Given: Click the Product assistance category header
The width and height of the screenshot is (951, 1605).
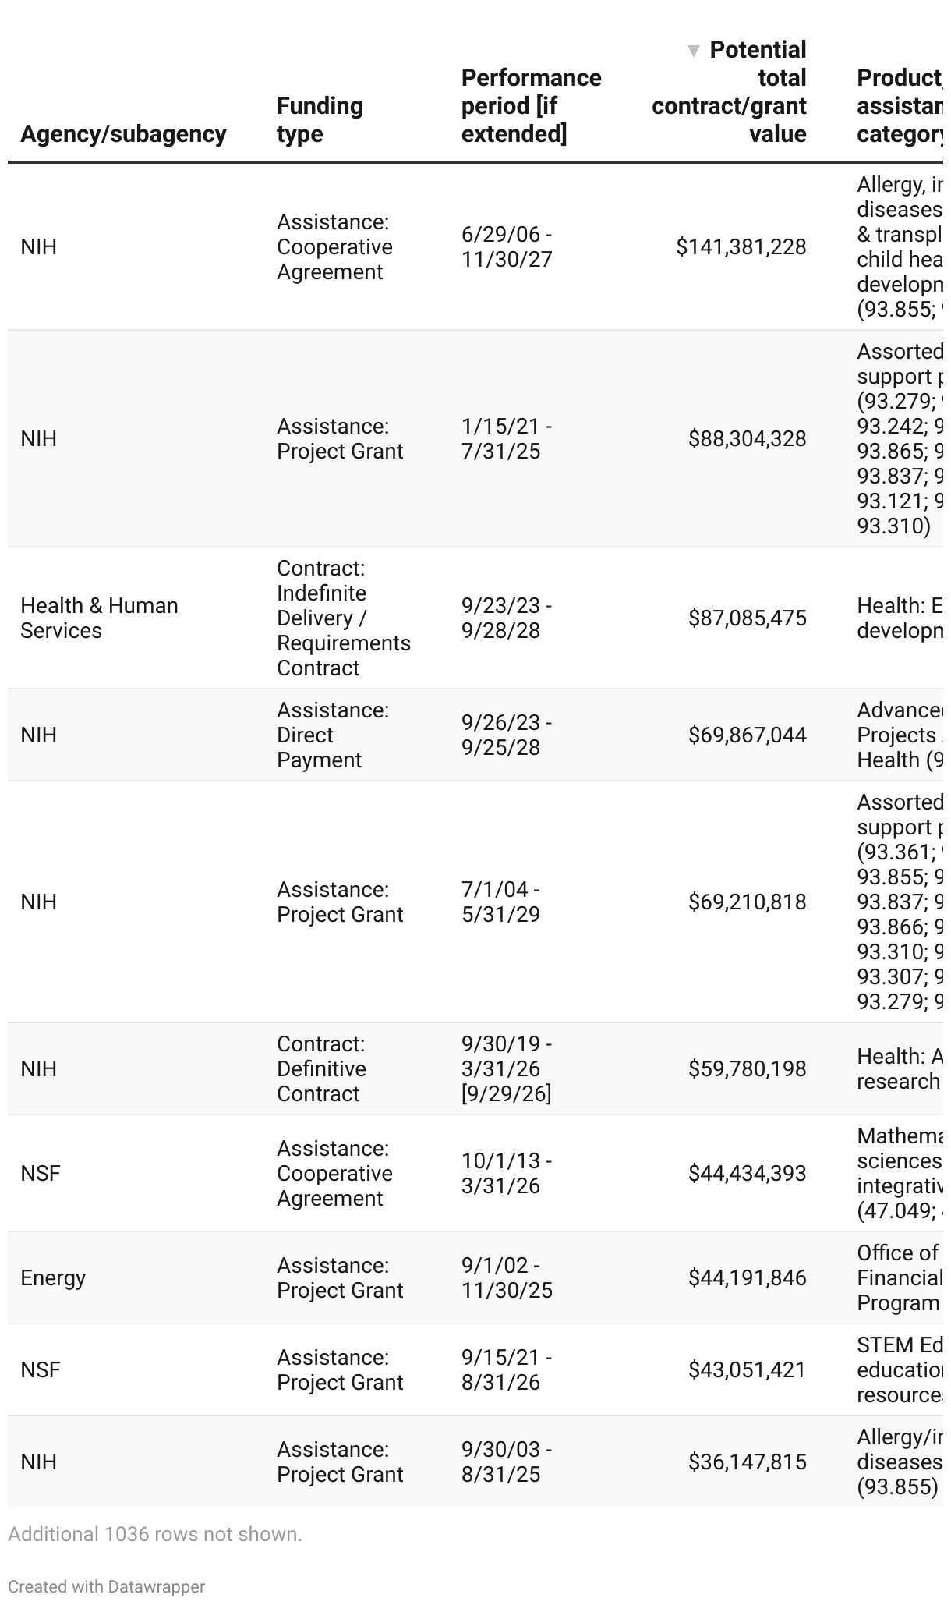Looking at the screenshot, I should (900, 106).
